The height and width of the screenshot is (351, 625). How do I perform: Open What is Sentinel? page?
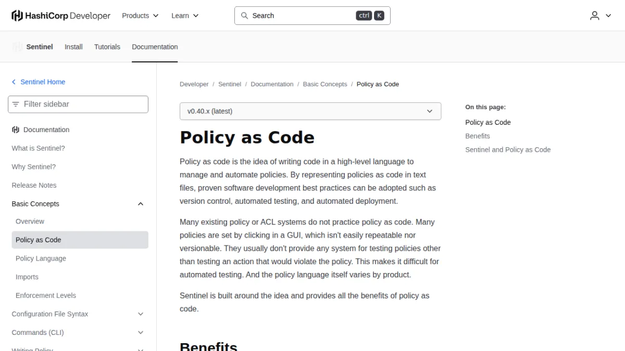[39, 148]
